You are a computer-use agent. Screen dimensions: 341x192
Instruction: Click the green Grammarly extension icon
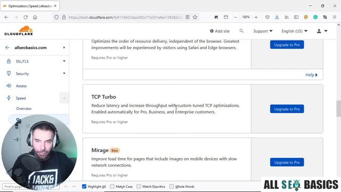pyautogui.click(x=315, y=17)
